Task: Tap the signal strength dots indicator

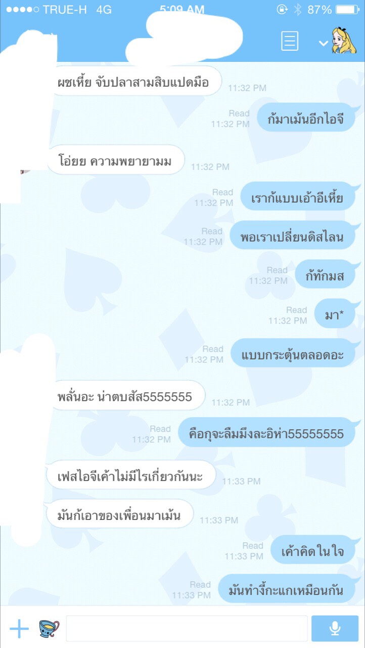Action: click(x=21, y=10)
